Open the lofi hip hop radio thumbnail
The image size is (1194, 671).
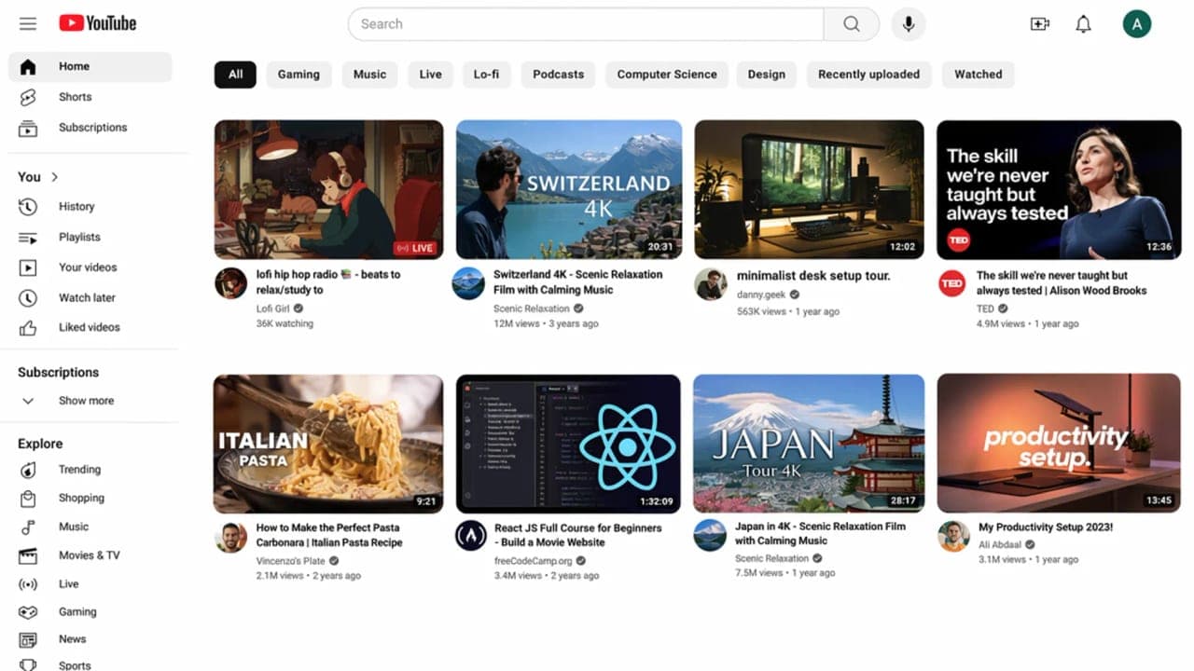(328, 189)
